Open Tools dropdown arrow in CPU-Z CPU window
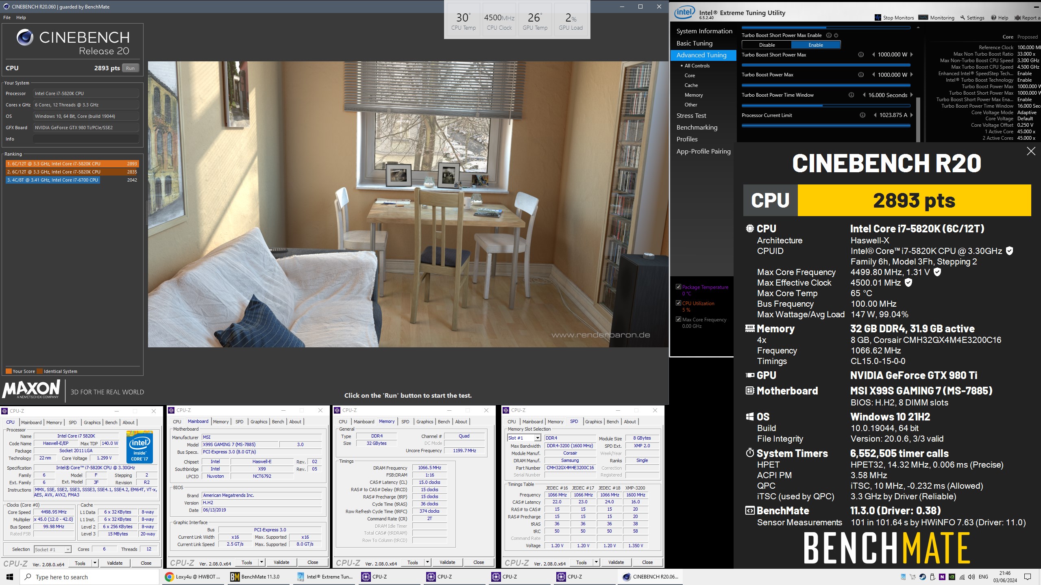This screenshot has height=585, width=1041. click(95, 563)
